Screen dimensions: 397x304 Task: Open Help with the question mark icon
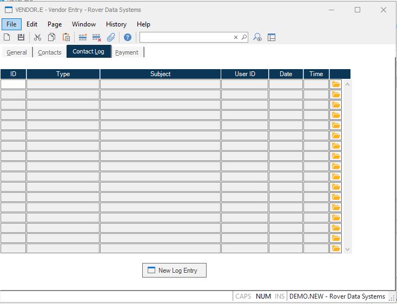[x=128, y=37]
